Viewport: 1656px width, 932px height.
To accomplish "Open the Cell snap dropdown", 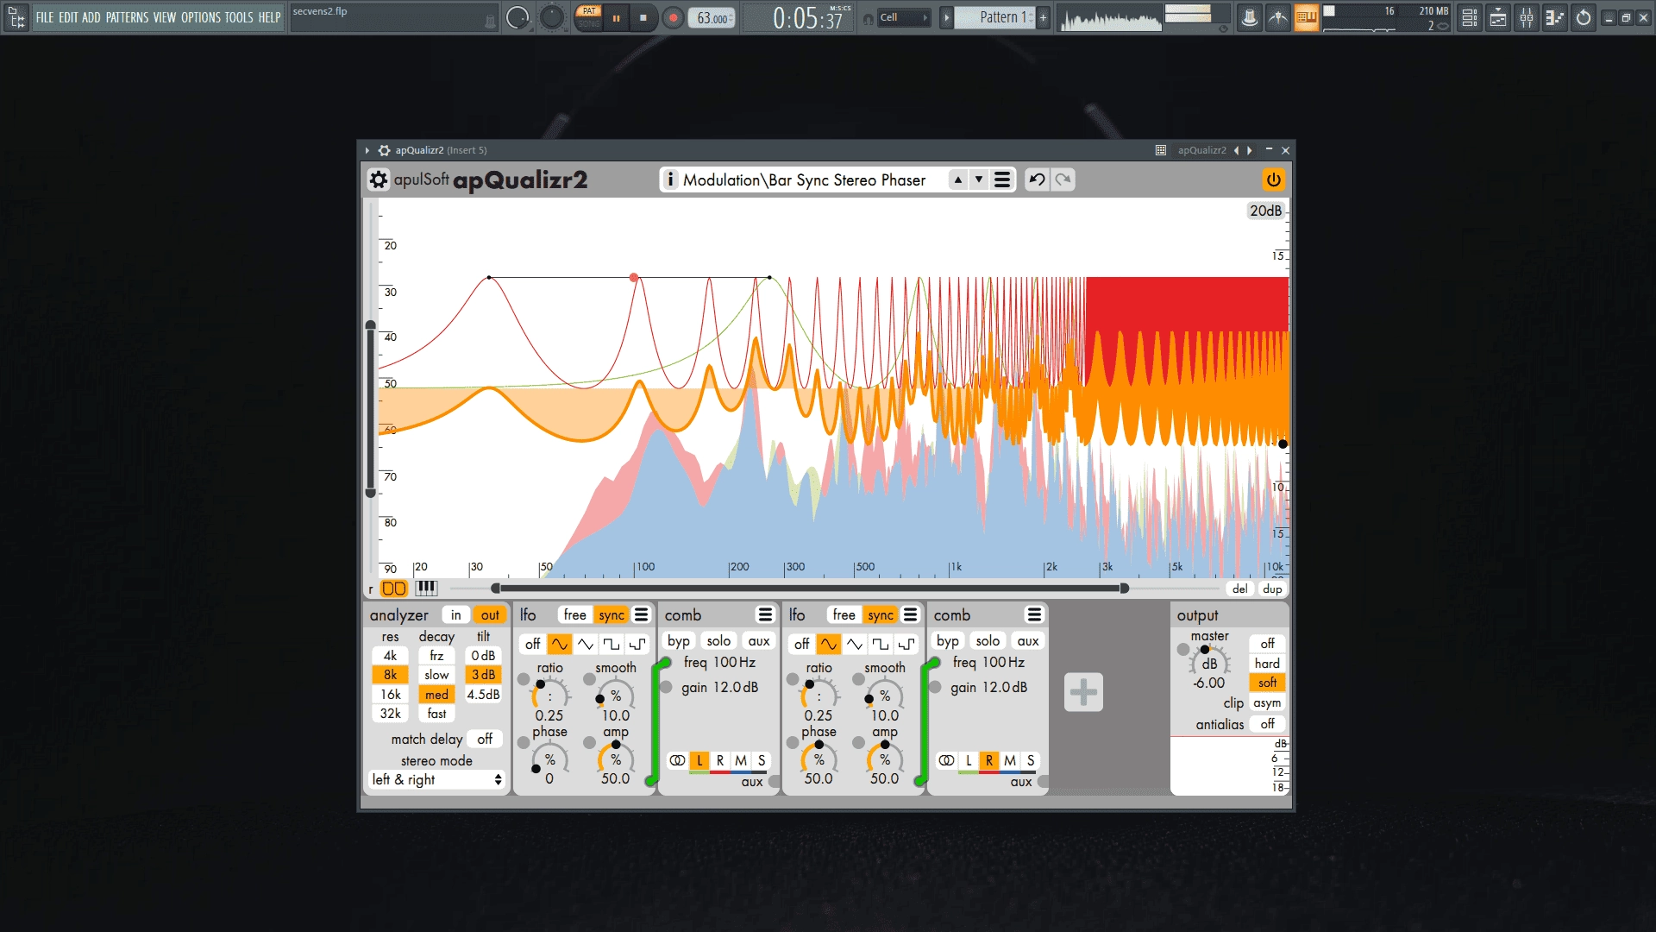I will pyautogui.click(x=904, y=17).
